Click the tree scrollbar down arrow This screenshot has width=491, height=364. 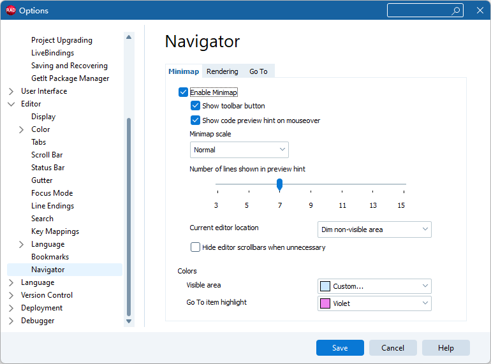coord(129,321)
